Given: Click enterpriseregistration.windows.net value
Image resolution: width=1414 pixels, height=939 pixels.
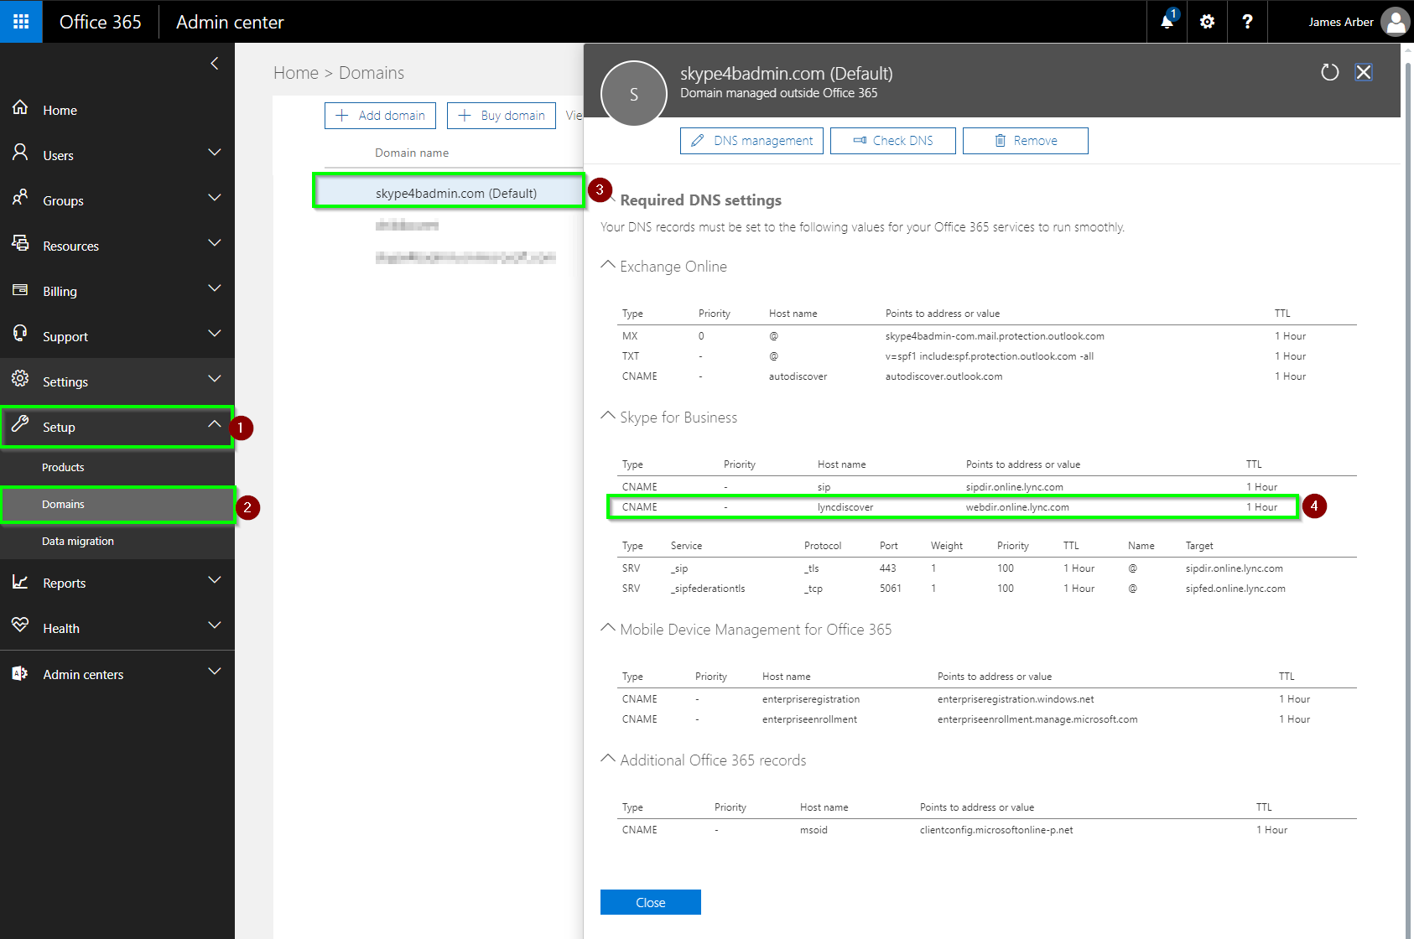Looking at the screenshot, I should click(x=1016, y=699).
